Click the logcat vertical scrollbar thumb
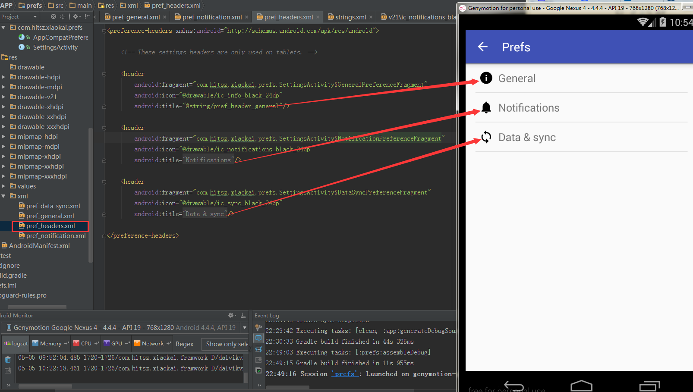Viewport: 693px width, 392px height. click(x=246, y=377)
